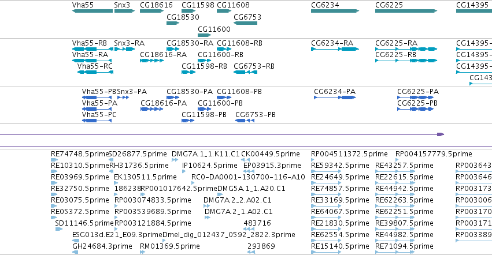Click the RP004511372.5prime label
The height and width of the screenshot is (255, 492).
pos(349,154)
